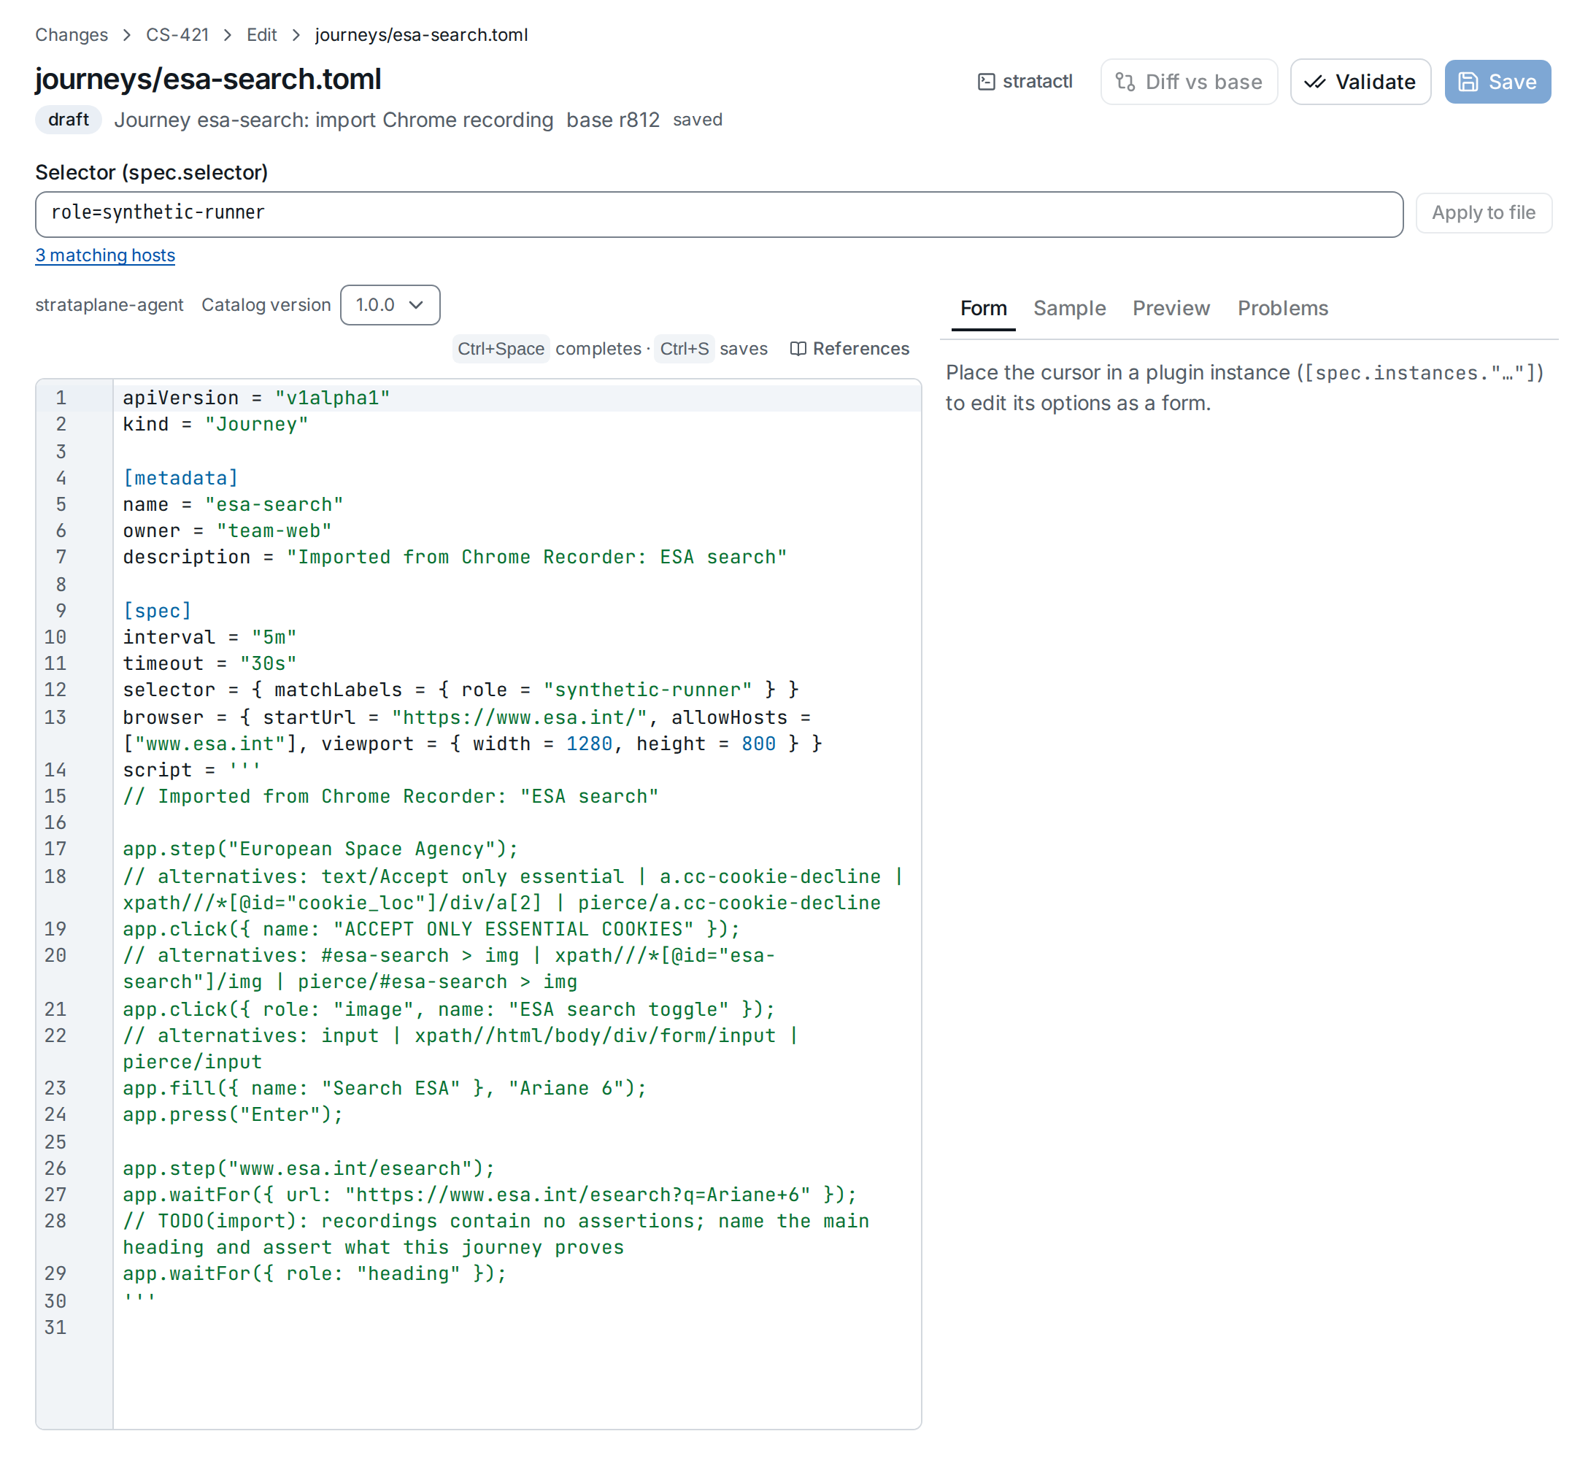Image resolution: width=1588 pixels, height=1477 pixels.
Task: Click the kind = "Journey" line
Action: pos(216,424)
